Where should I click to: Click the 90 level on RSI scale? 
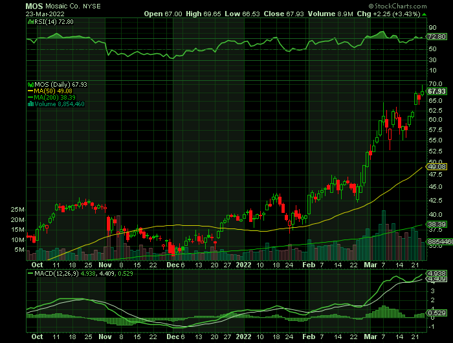click(x=432, y=28)
